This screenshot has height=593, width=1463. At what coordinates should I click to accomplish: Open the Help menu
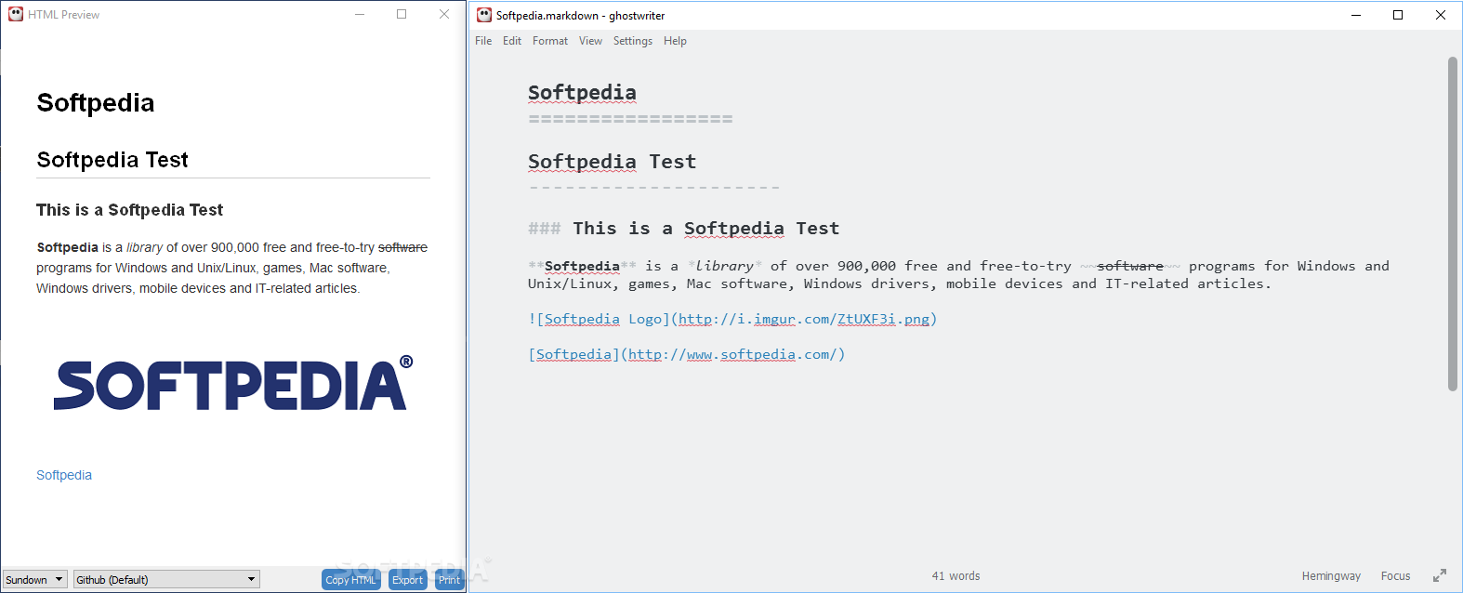(x=675, y=41)
